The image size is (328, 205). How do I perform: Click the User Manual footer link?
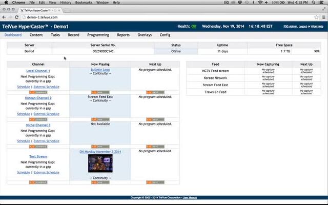coord(189,197)
